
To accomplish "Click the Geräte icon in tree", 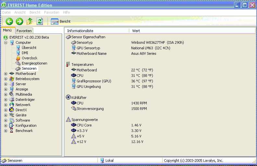I will (x=12, y=115).
